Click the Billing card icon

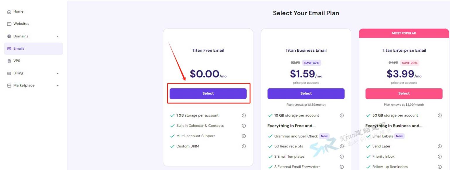tap(9, 73)
